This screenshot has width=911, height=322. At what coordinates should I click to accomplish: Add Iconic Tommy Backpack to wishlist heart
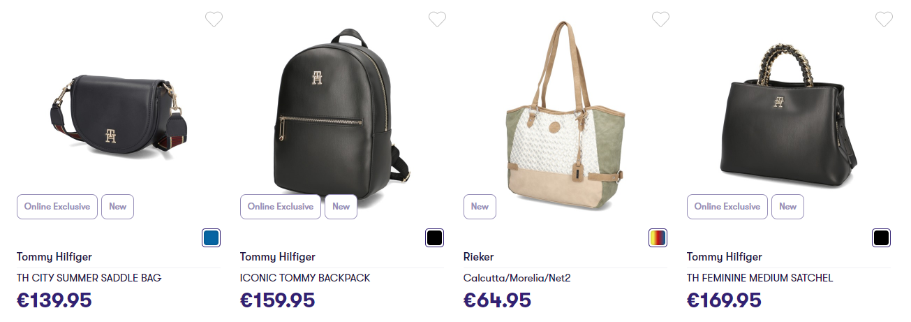tap(437, 20)
